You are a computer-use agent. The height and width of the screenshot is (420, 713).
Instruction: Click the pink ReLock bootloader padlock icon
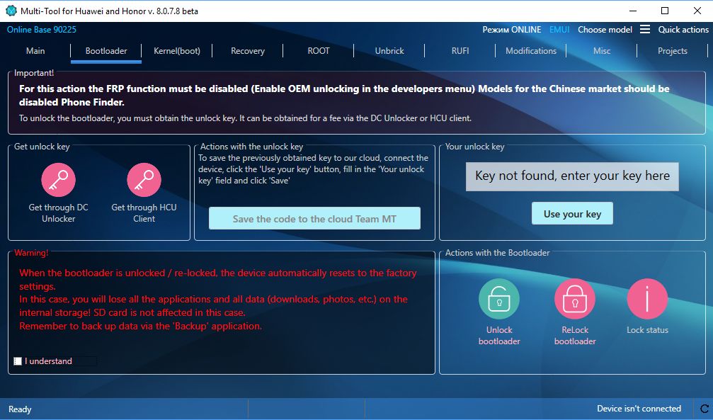click(574, 299)
